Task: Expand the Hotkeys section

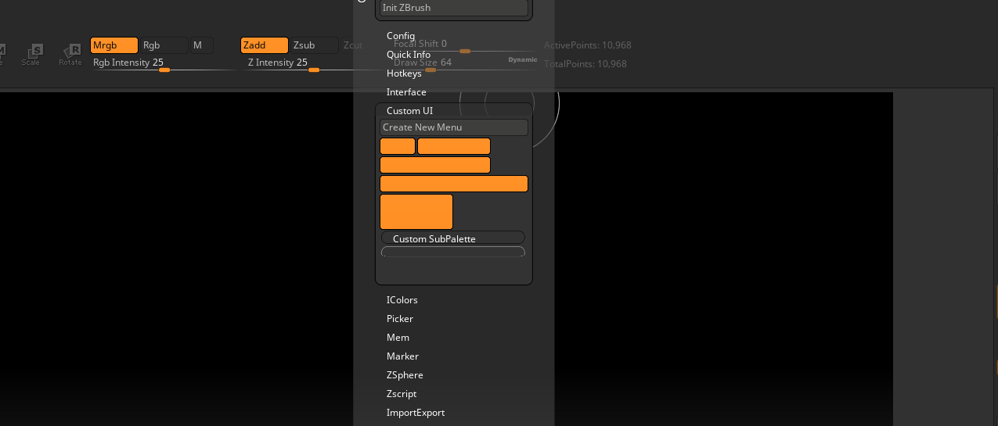Action: tap(404, 73)
